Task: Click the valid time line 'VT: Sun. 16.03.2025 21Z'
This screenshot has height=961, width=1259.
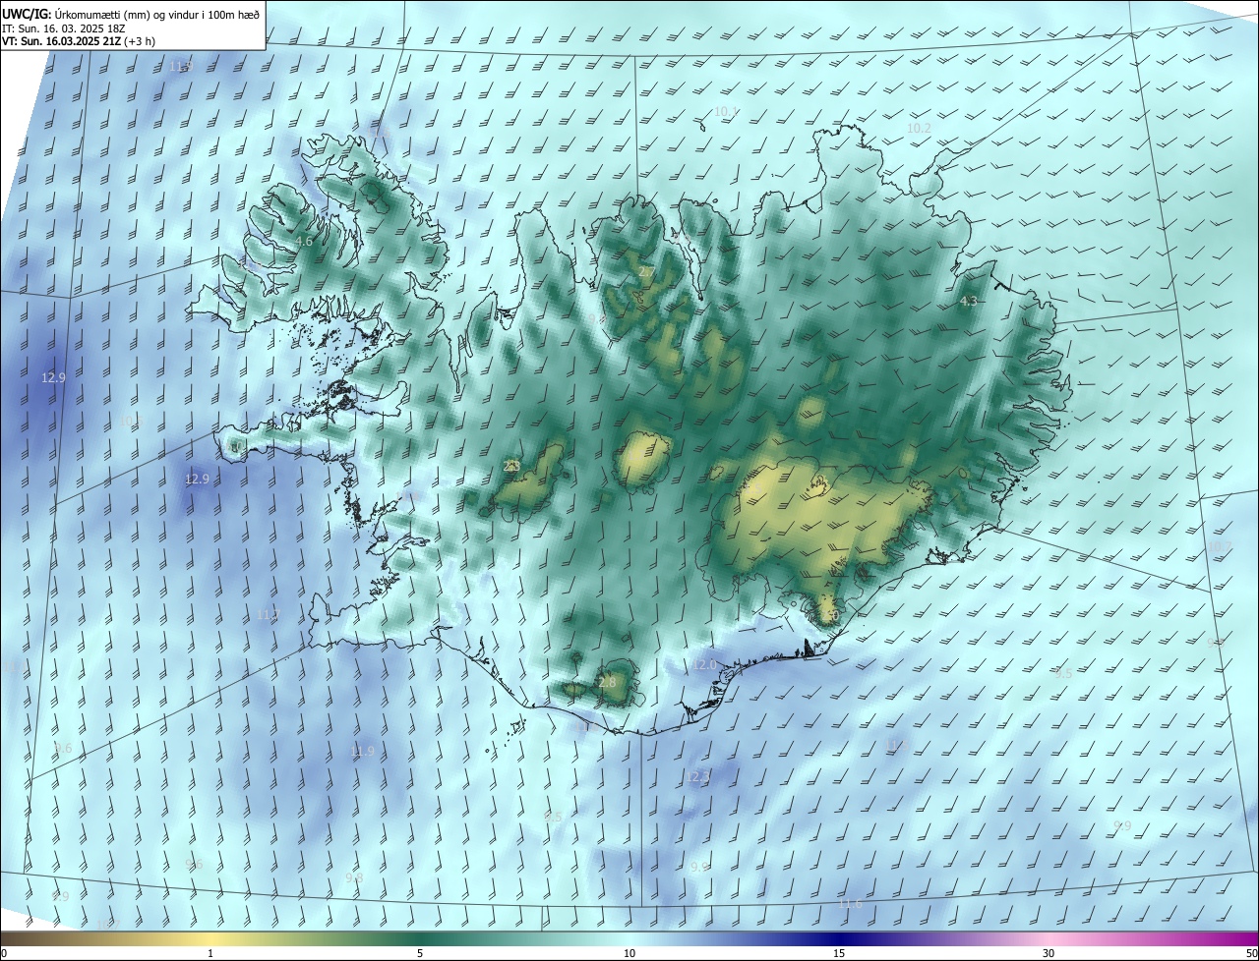Action: [61, 41]
